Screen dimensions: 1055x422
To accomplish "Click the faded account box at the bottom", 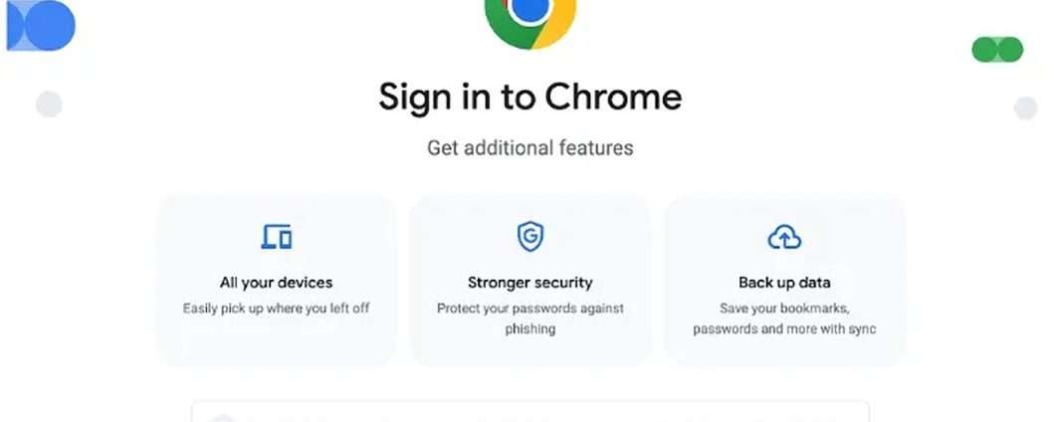I will pos(529,412).
